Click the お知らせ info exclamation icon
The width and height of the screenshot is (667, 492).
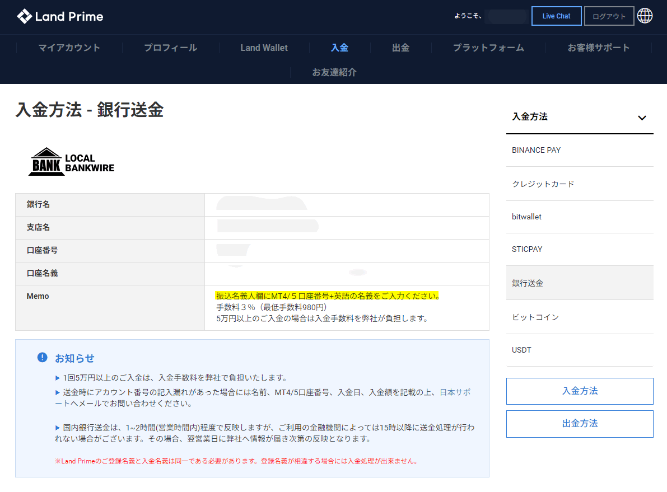[43, 357]
